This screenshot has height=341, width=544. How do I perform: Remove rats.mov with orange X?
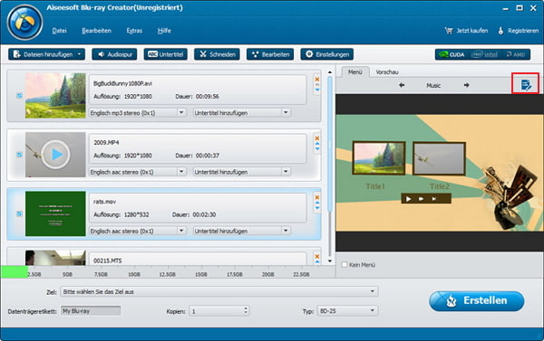coord(316,197)
